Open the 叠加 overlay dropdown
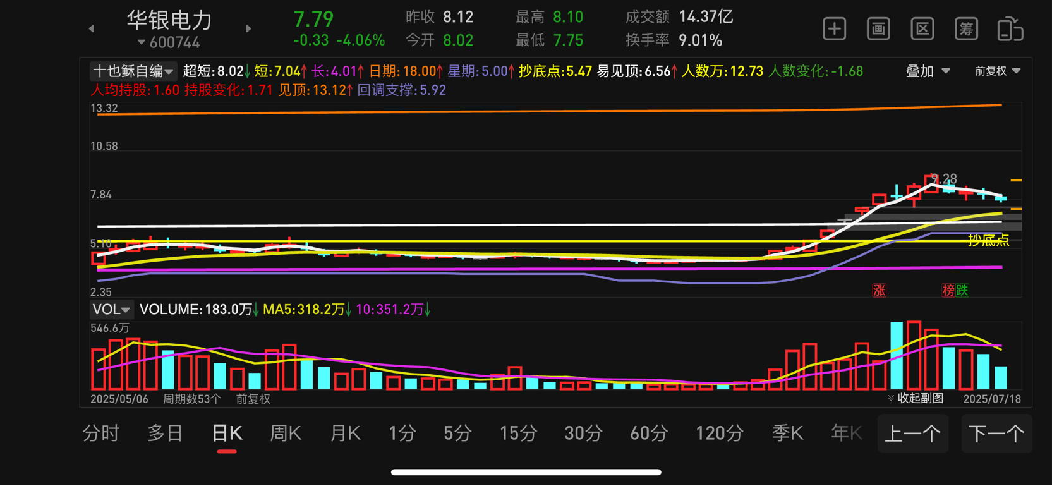The width and height of the screenshot is (1052, 486). [928, 71]
